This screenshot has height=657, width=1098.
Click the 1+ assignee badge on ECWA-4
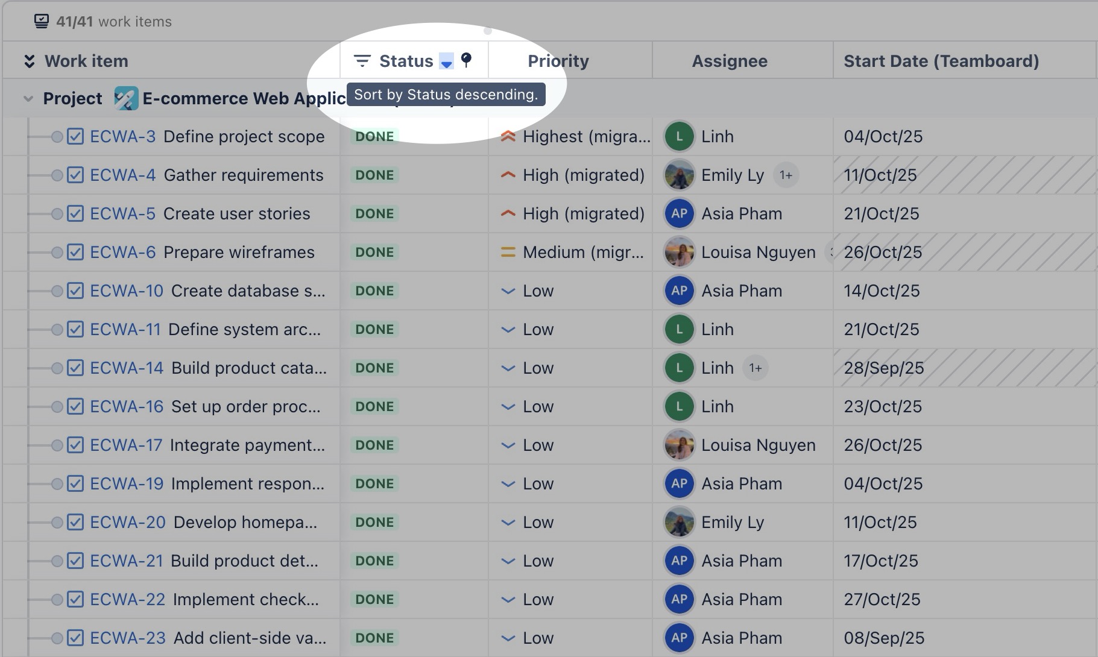(x=786, y=175)
